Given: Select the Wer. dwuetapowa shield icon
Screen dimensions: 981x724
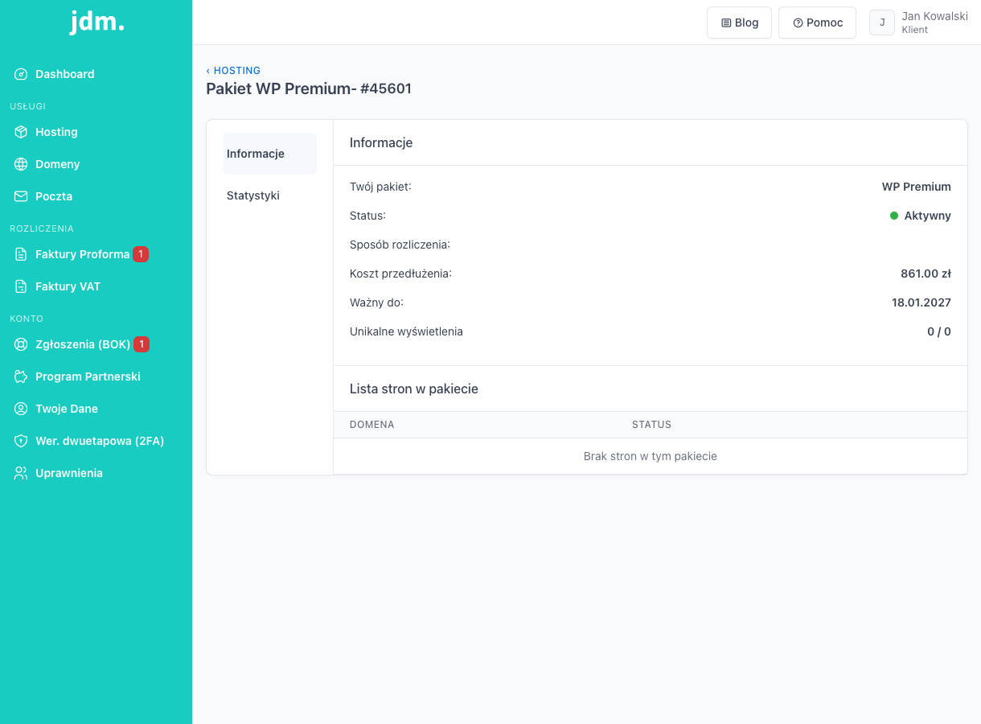Looking at the screenshot, I should (21, 441).
